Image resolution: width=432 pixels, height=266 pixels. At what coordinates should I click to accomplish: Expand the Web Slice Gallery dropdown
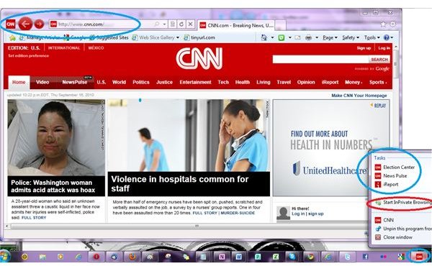(x=178, y=37)
